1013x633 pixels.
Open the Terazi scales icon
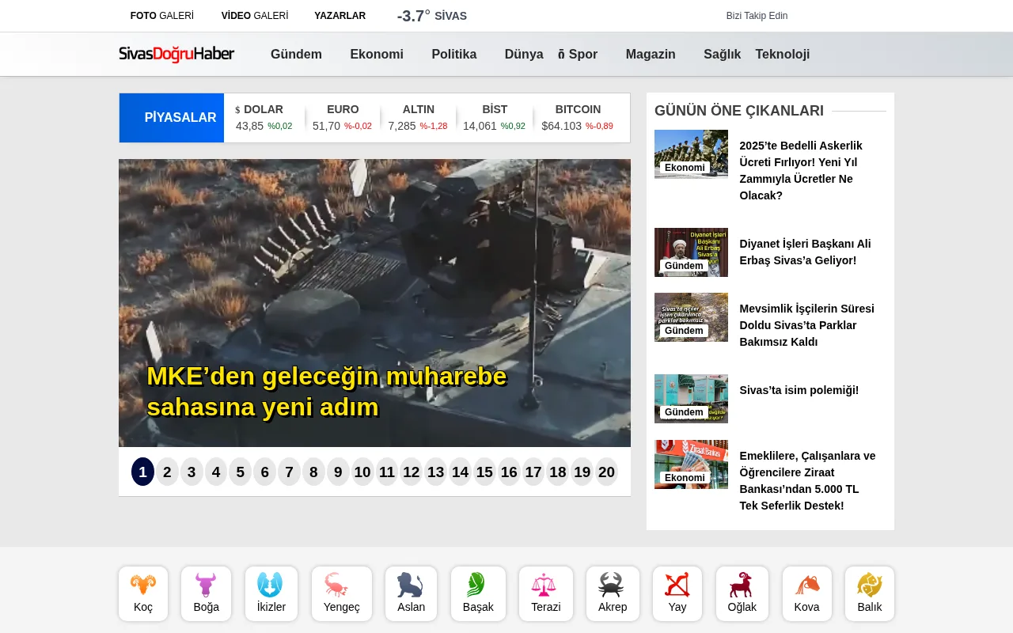pyautogui.click(x=546, y=587)
